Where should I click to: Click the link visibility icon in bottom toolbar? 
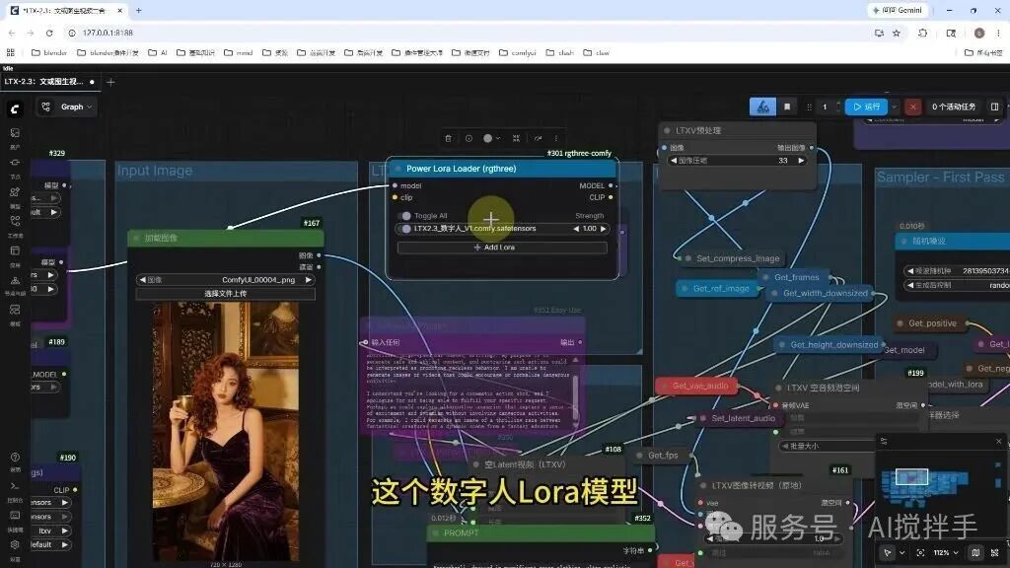tap(994, 552)
